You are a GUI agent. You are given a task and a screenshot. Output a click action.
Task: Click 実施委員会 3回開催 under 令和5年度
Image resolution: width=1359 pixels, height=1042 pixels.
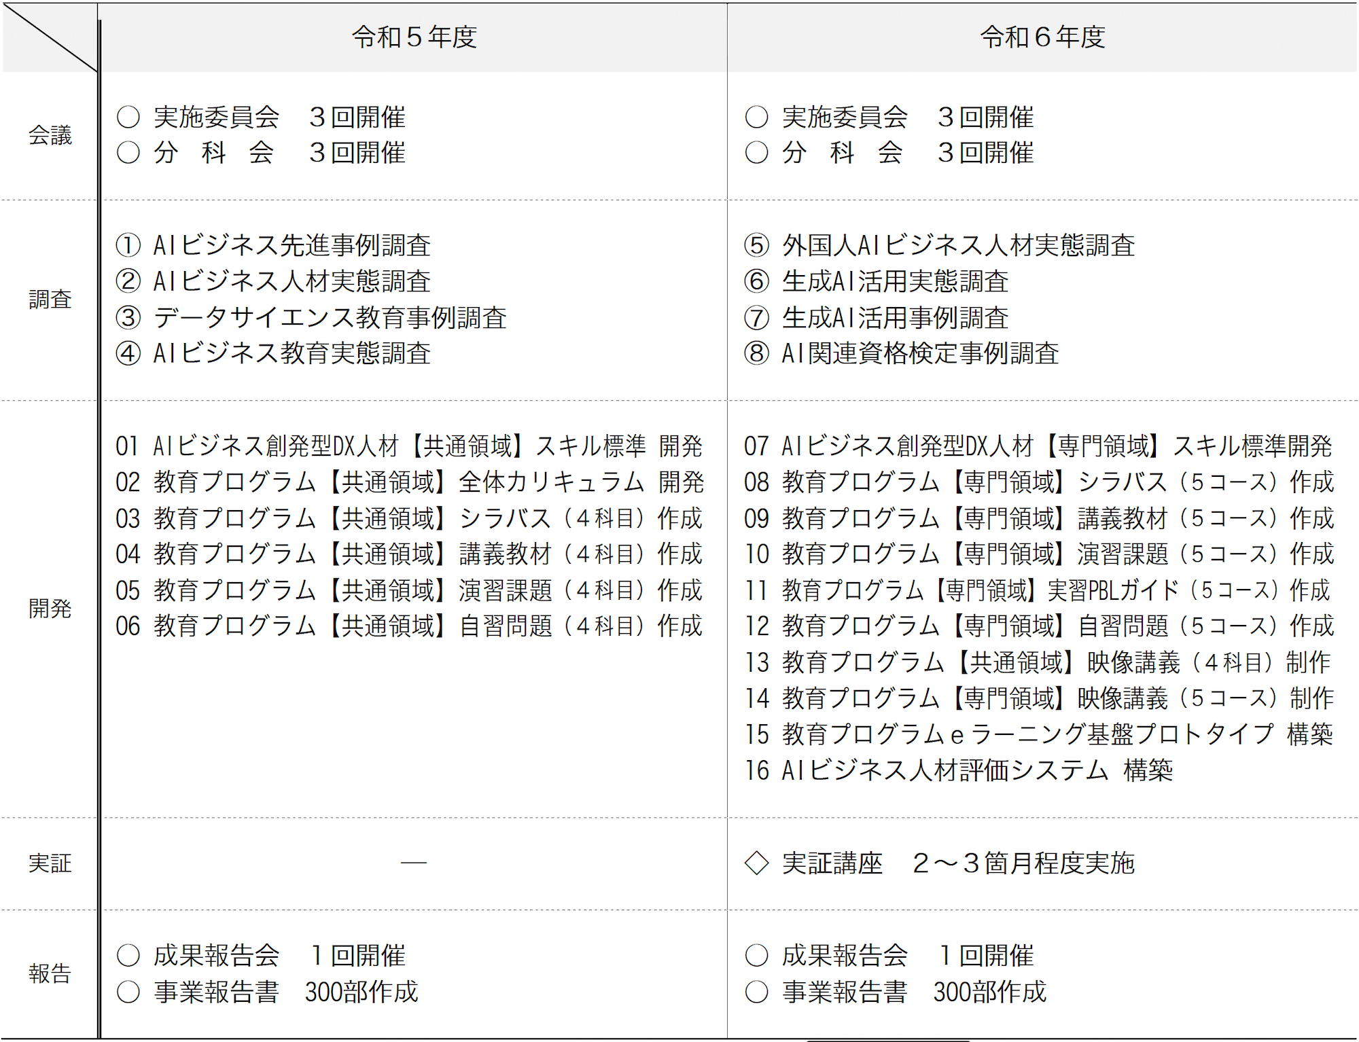pos(261,117)
